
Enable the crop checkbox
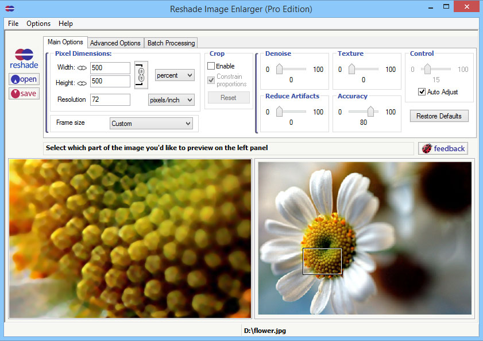click(x=211, y=66)
